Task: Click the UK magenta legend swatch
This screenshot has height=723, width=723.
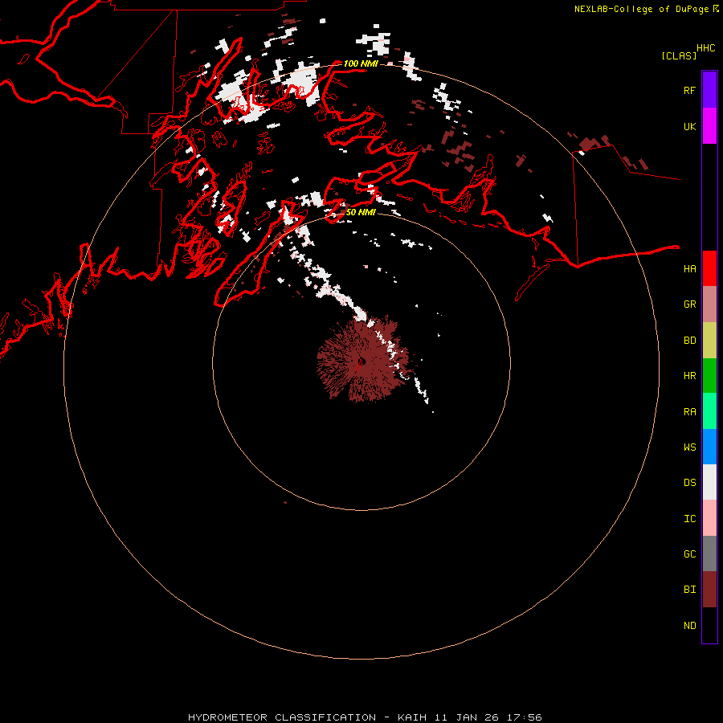Action: [x=709, y=126]
